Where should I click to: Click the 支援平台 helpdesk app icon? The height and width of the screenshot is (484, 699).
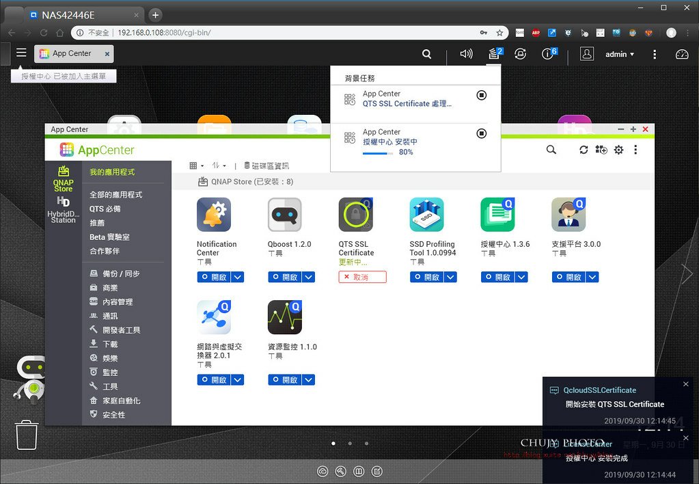[x=568, y=215]
